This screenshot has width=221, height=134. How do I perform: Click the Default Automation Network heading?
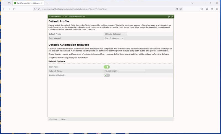(x=69, y=45)
